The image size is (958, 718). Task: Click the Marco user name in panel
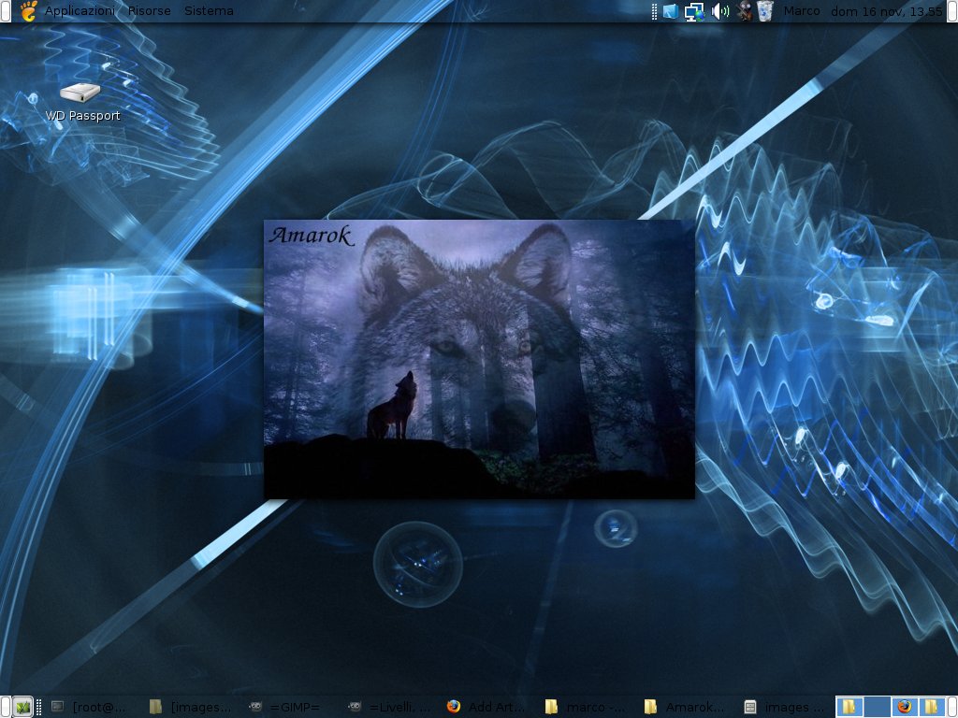pos(802,11)
